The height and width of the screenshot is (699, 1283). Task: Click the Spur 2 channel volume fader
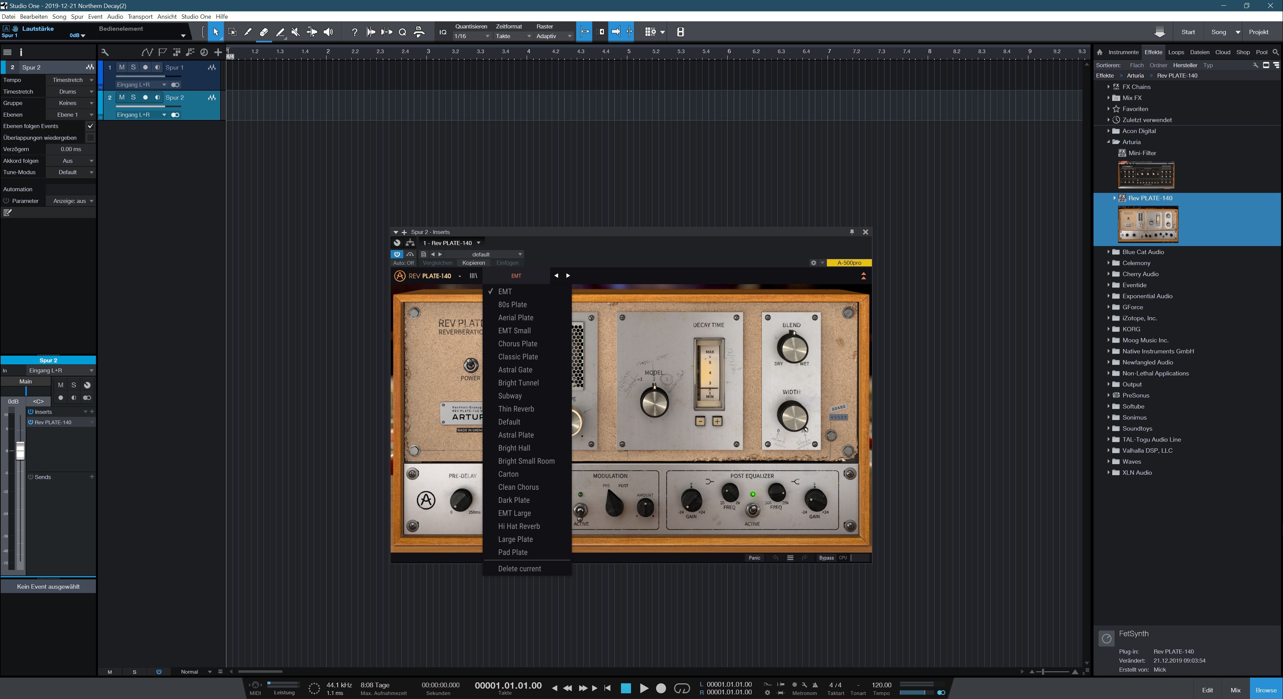pyautogui.click(x=20, y=451)
